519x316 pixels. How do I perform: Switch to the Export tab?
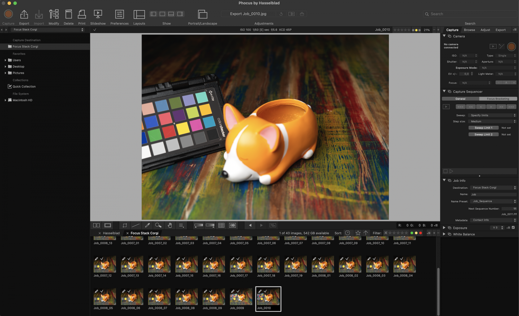point(501,30)
